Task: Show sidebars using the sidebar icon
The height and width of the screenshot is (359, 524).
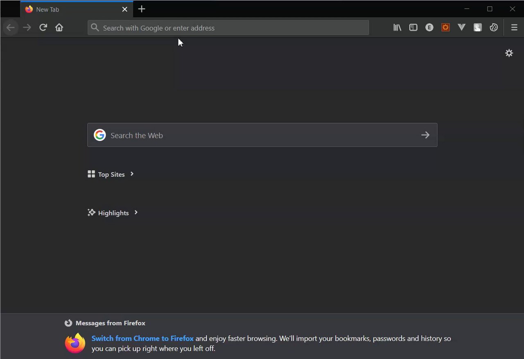Action: 413,28
